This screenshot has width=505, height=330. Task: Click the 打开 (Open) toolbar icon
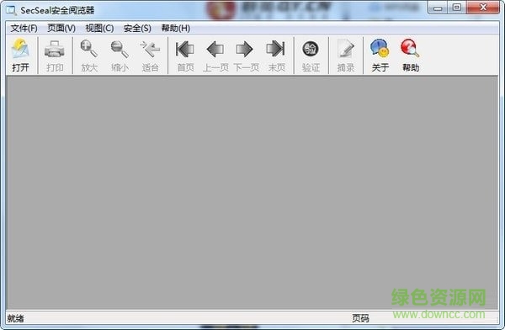pyautogui.click(x=20, y=49)
